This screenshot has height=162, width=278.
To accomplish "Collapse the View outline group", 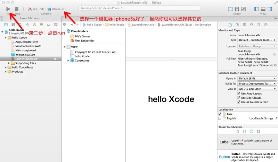I will tap(65, 47).
